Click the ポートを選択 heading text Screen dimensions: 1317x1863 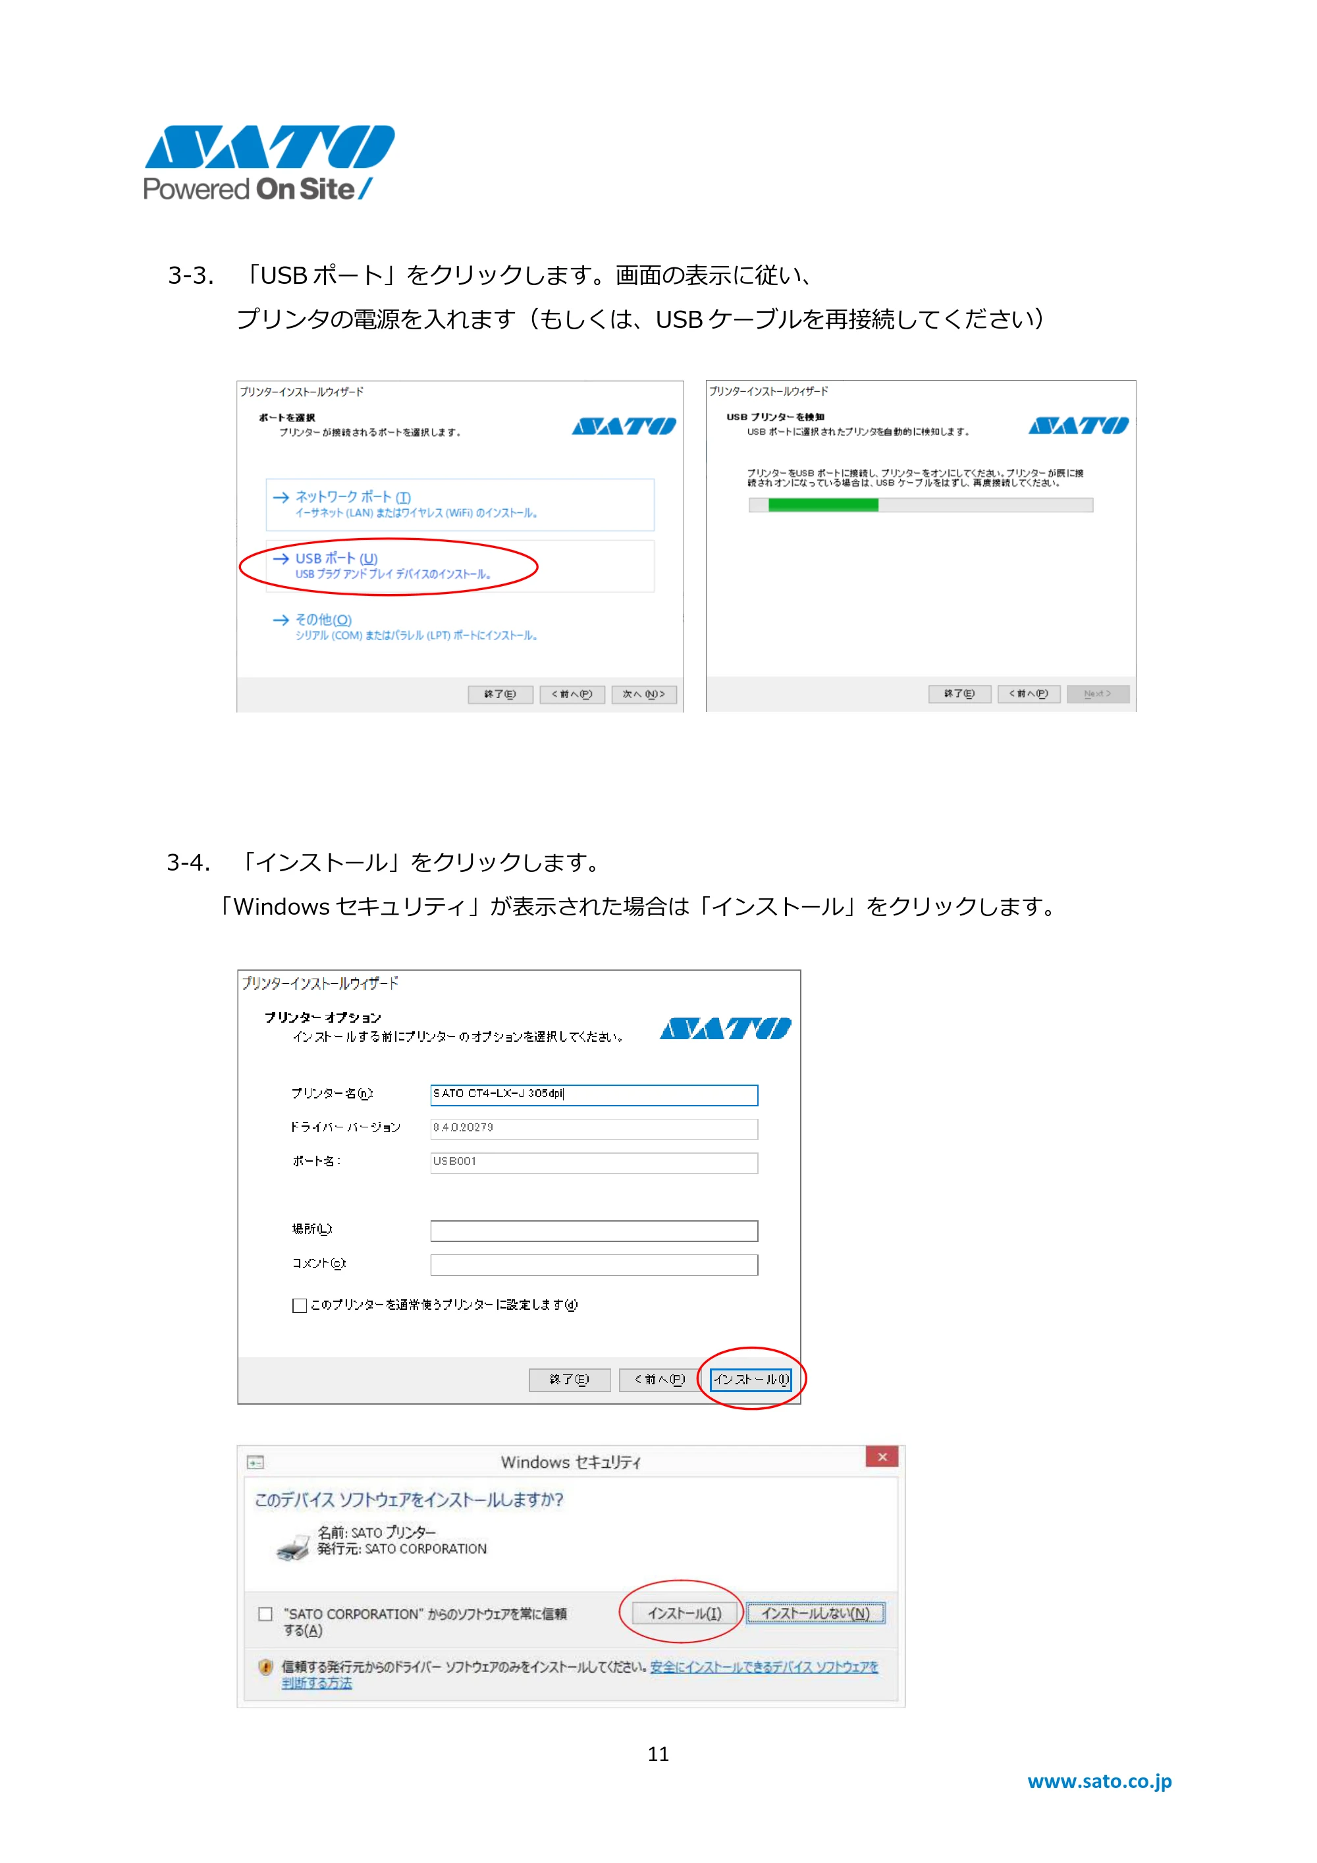(x=286, y=418)
